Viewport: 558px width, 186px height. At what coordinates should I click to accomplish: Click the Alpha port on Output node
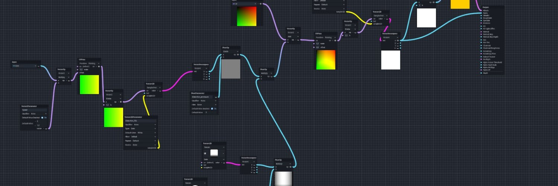(x=481, y=13)
